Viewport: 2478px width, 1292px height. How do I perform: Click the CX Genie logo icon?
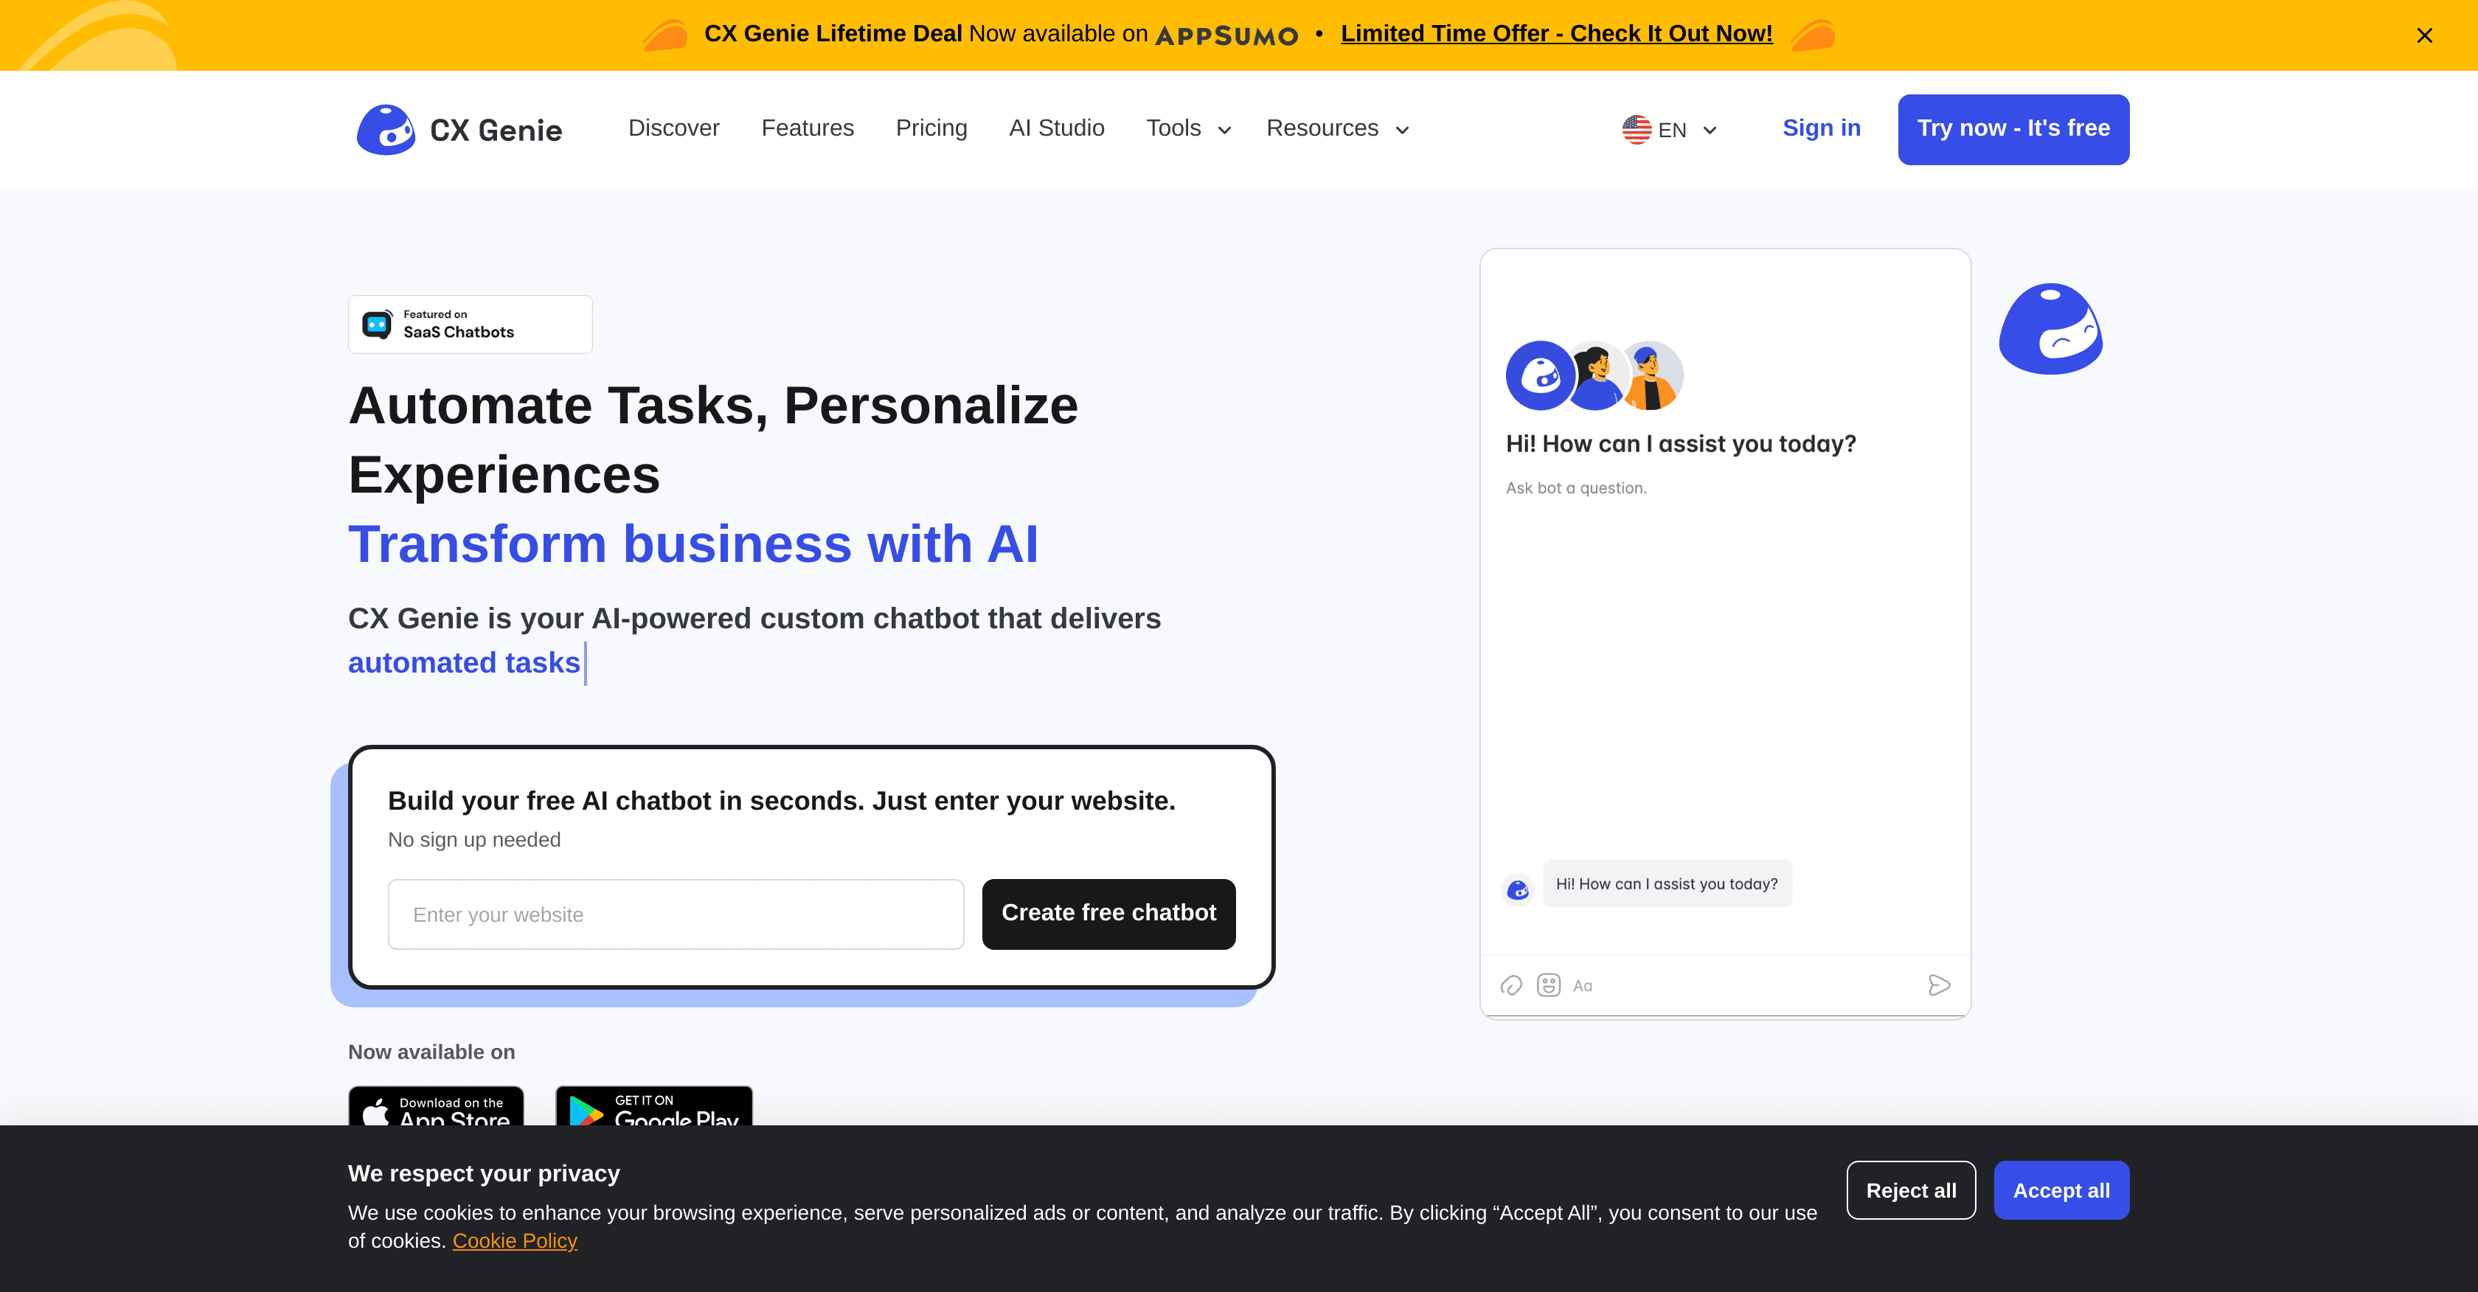click(x=386, y=129)
